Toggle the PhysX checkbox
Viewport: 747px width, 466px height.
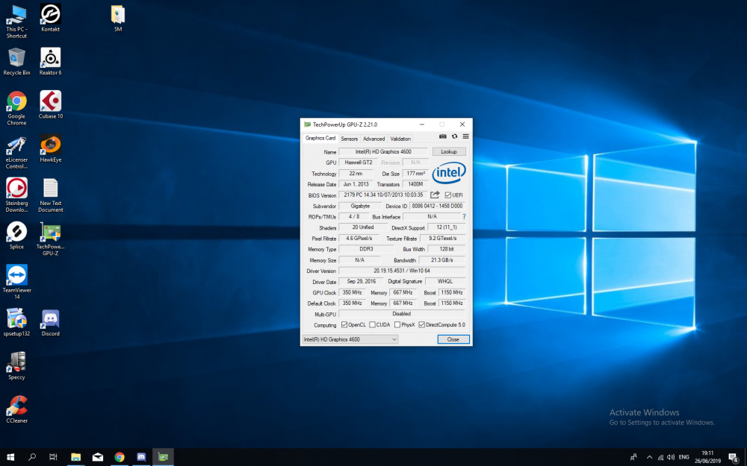click(397, 325)
